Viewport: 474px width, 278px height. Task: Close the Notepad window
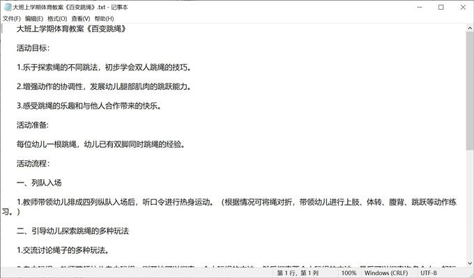[x=463, y=7]
